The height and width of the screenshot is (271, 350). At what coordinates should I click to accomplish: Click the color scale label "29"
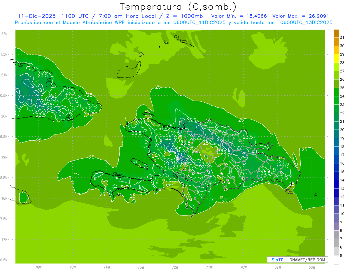pos(342,54)
